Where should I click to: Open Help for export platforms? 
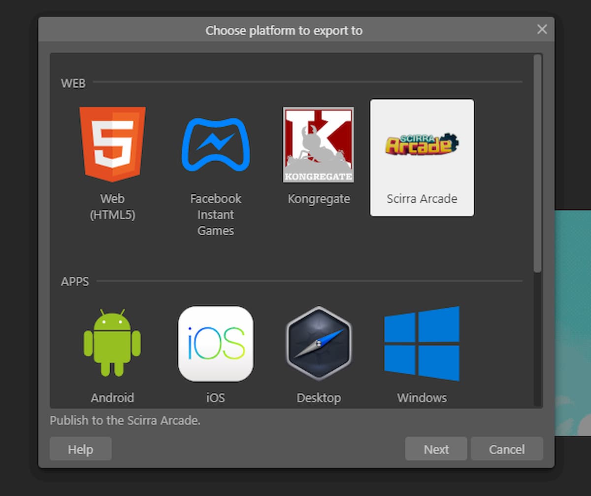point(81,449)
